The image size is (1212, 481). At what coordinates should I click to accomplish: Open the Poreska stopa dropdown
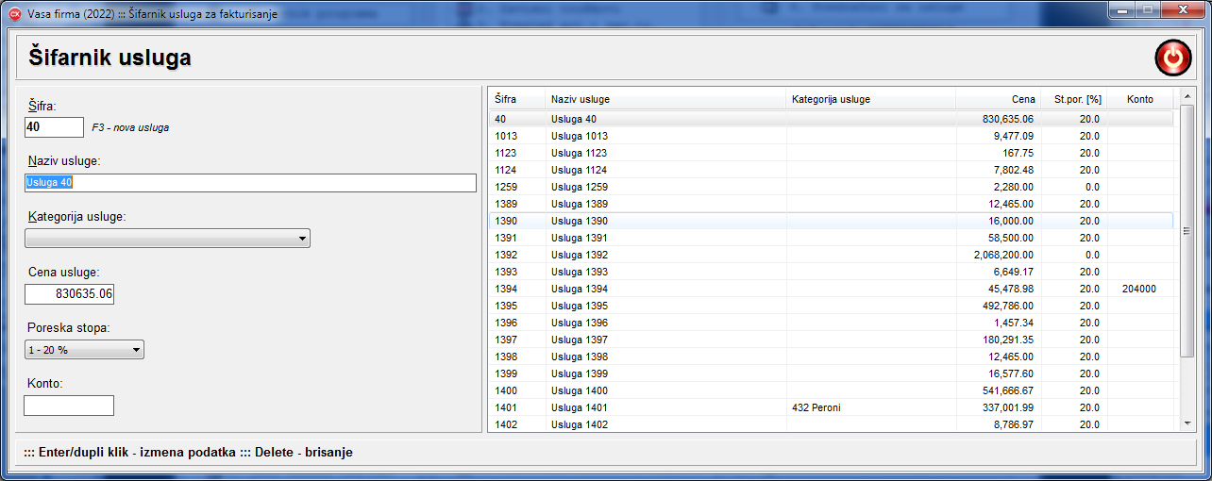click(x=84, y=350)
